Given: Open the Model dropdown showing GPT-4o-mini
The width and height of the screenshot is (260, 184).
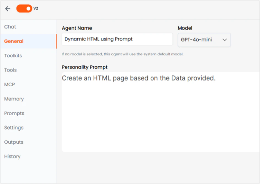Looking at the screenshot, I should [x=204, y=40].
